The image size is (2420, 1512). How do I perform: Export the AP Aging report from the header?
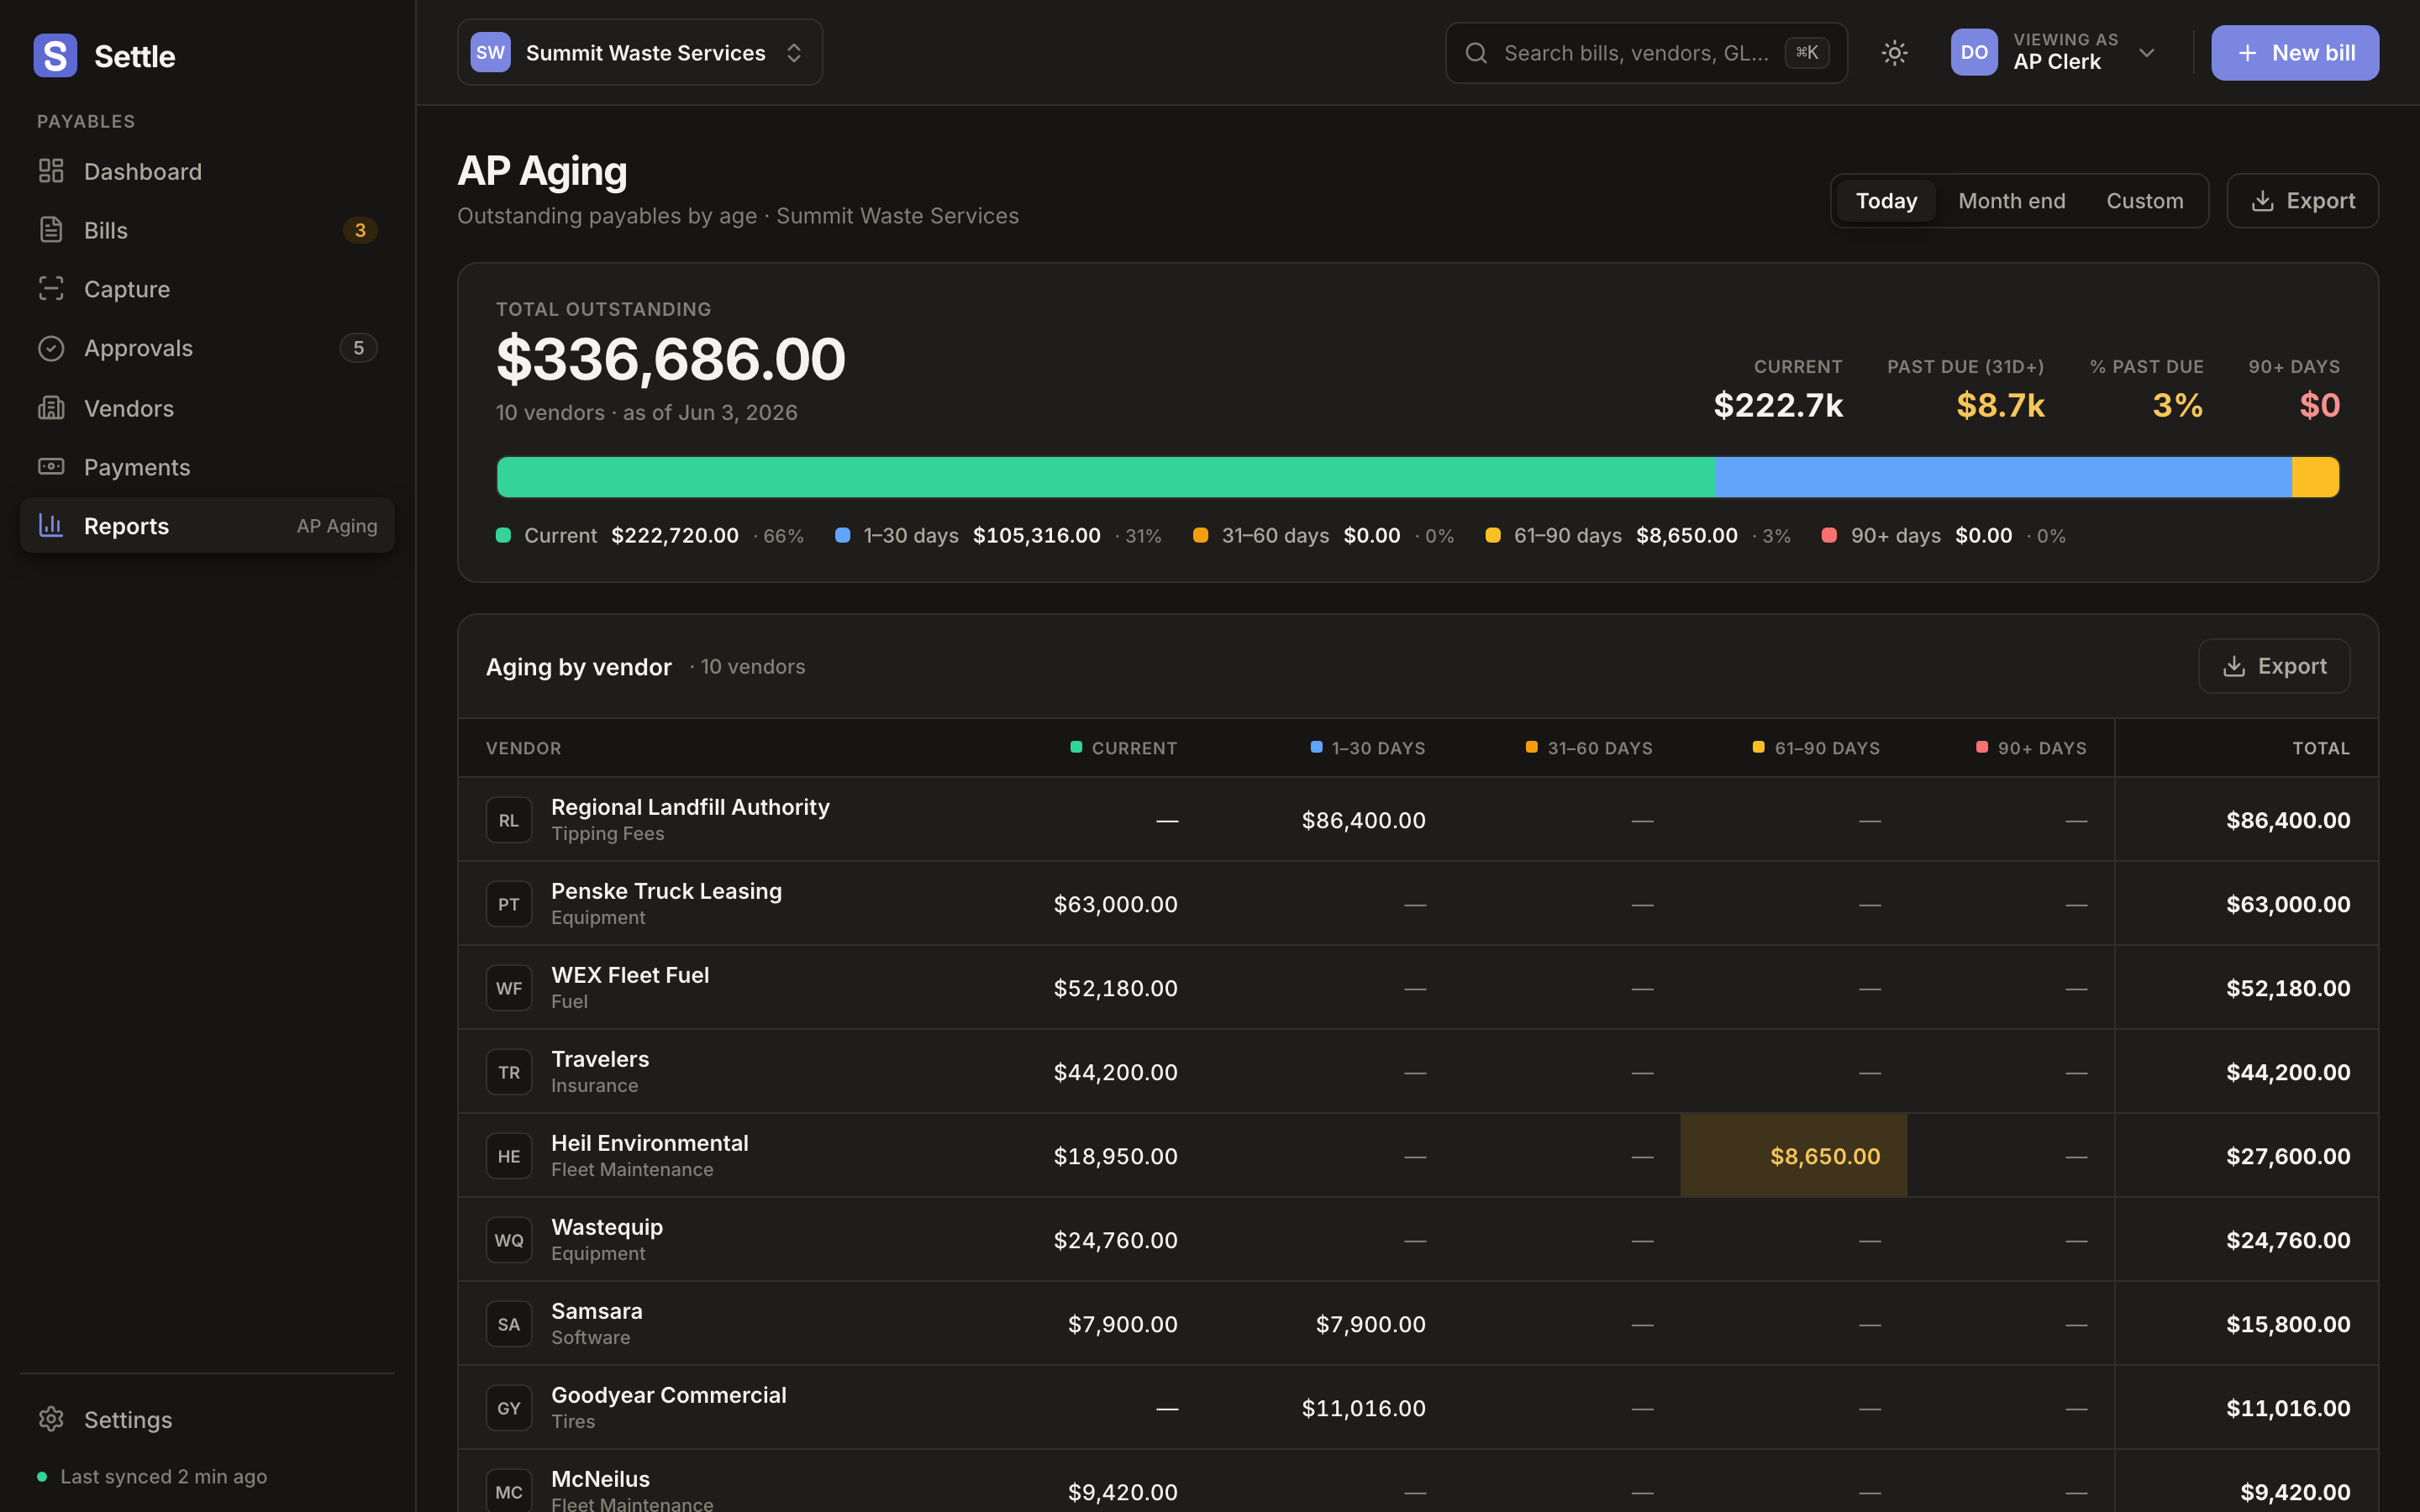click(x=2302, y=201)
